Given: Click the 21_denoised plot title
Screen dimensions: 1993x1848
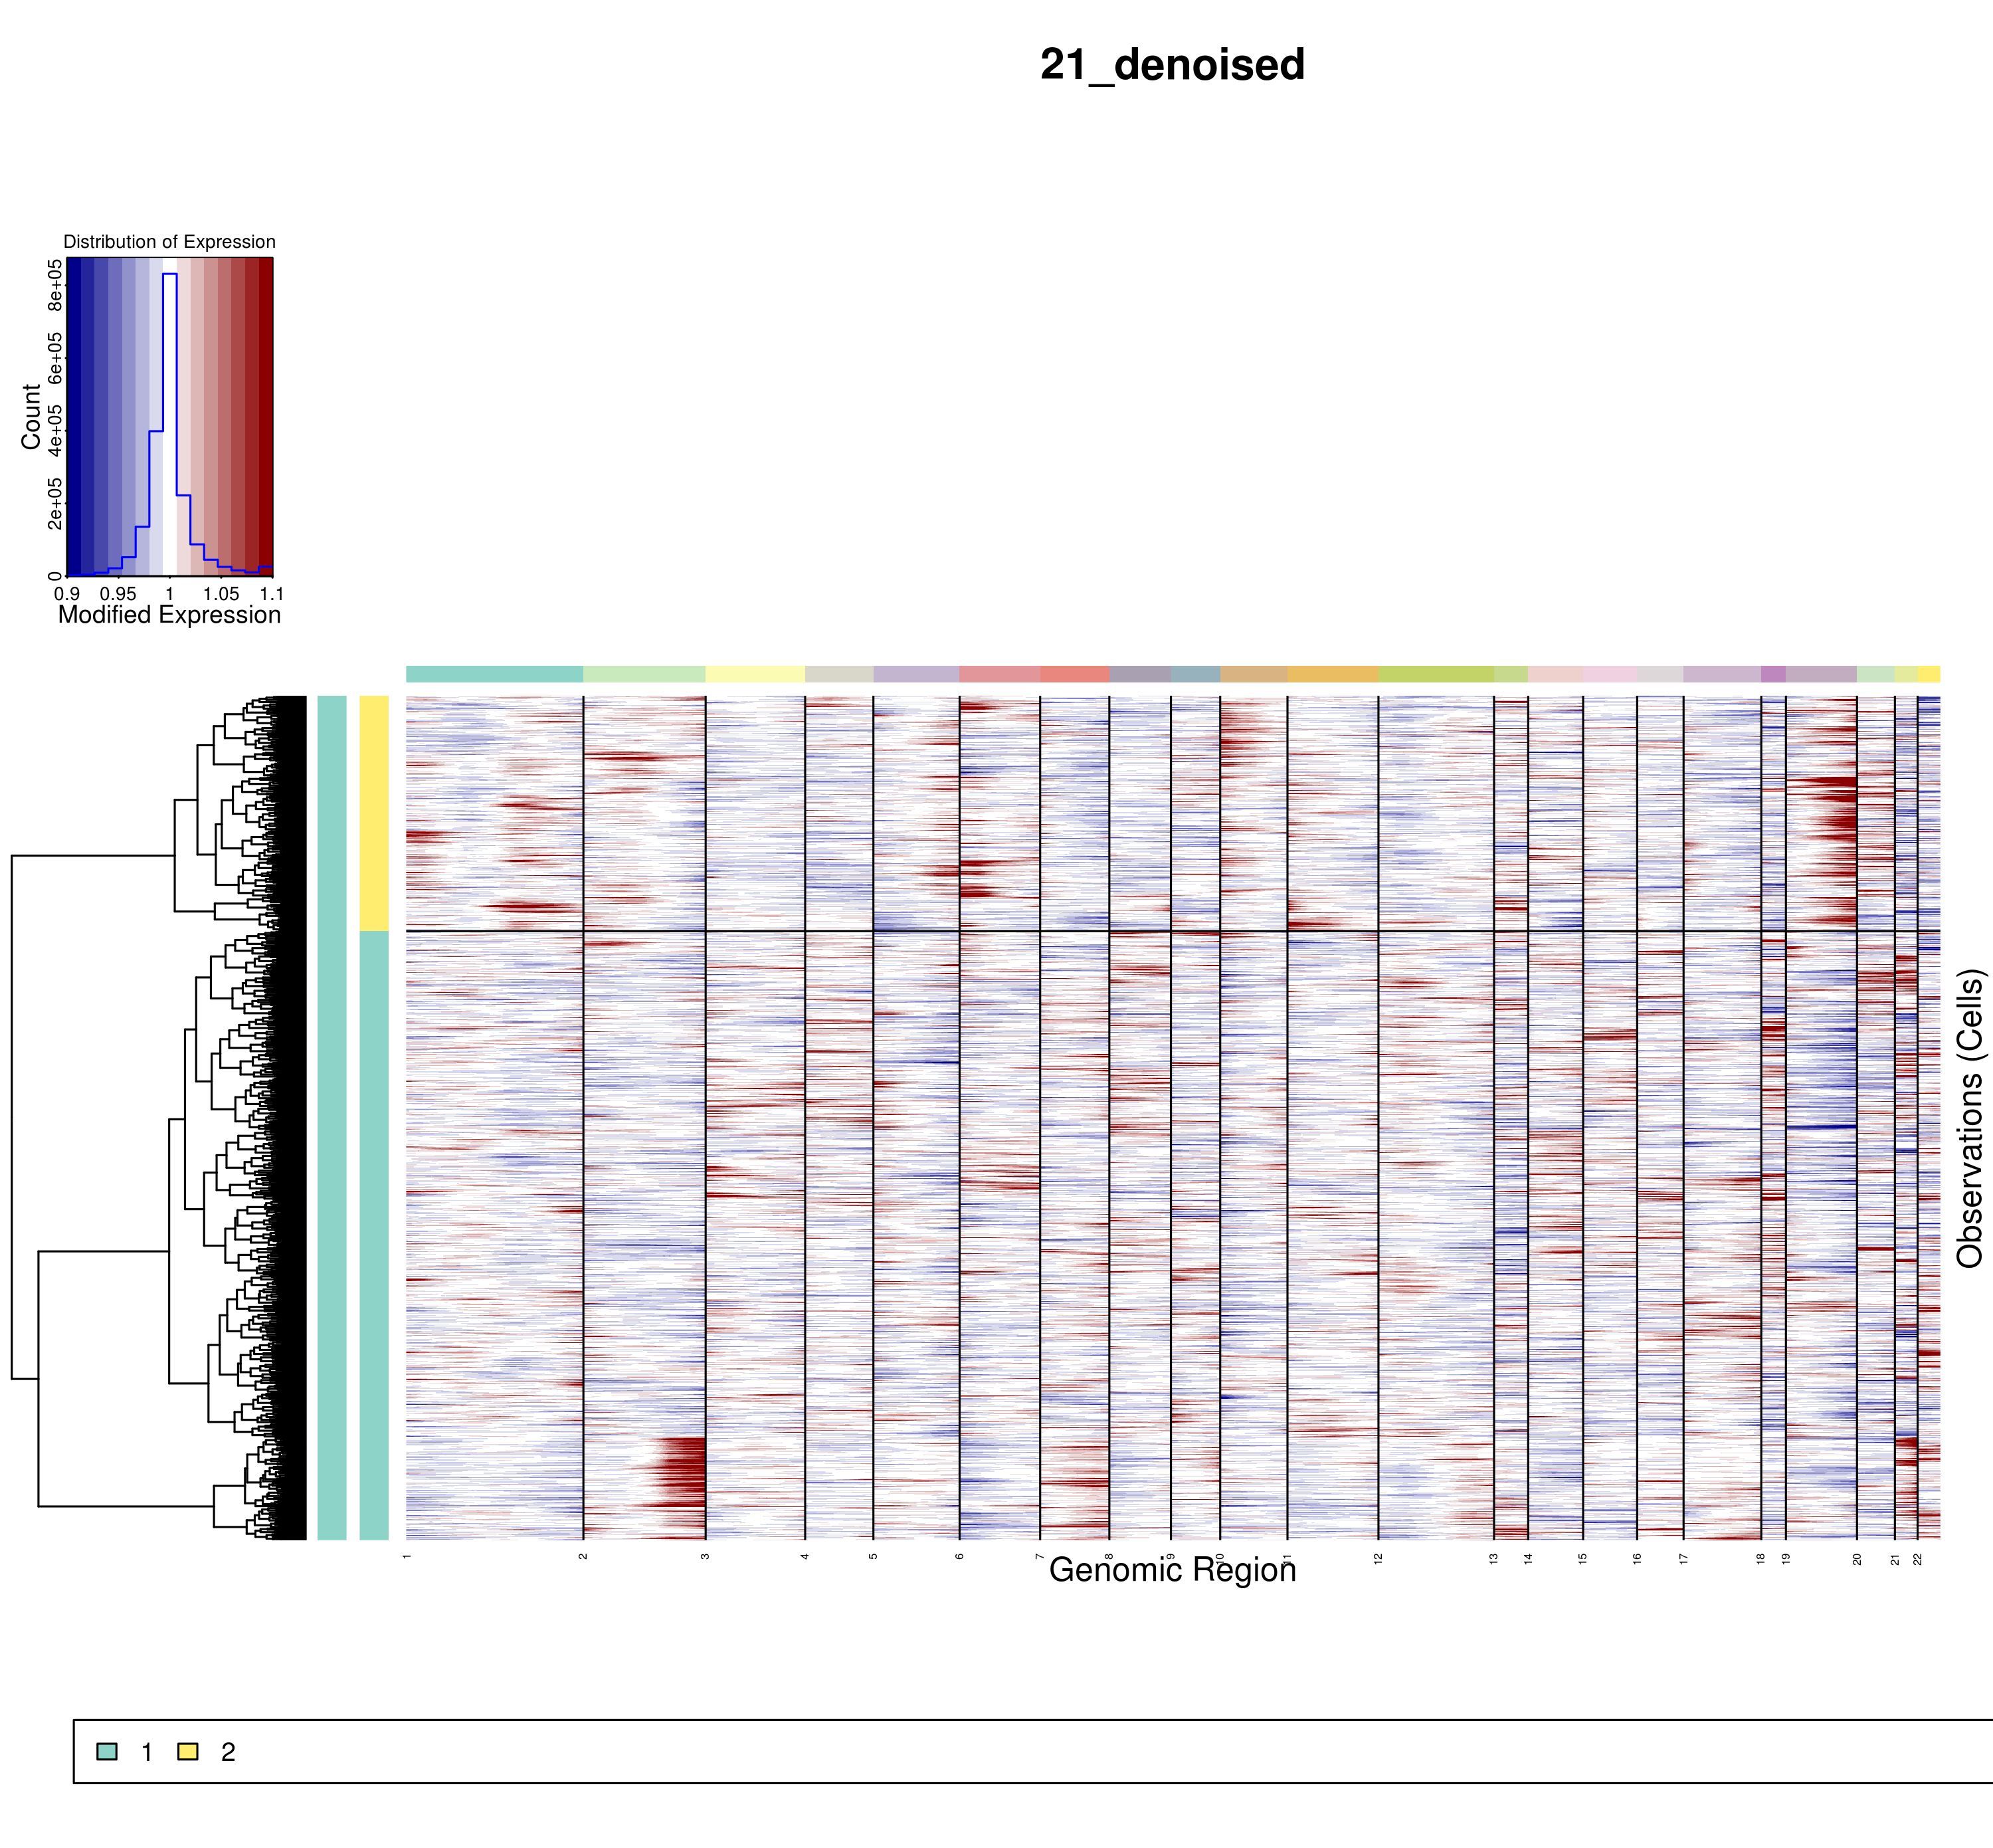Looking at the screenshot, I should (x=1171, y=65).
